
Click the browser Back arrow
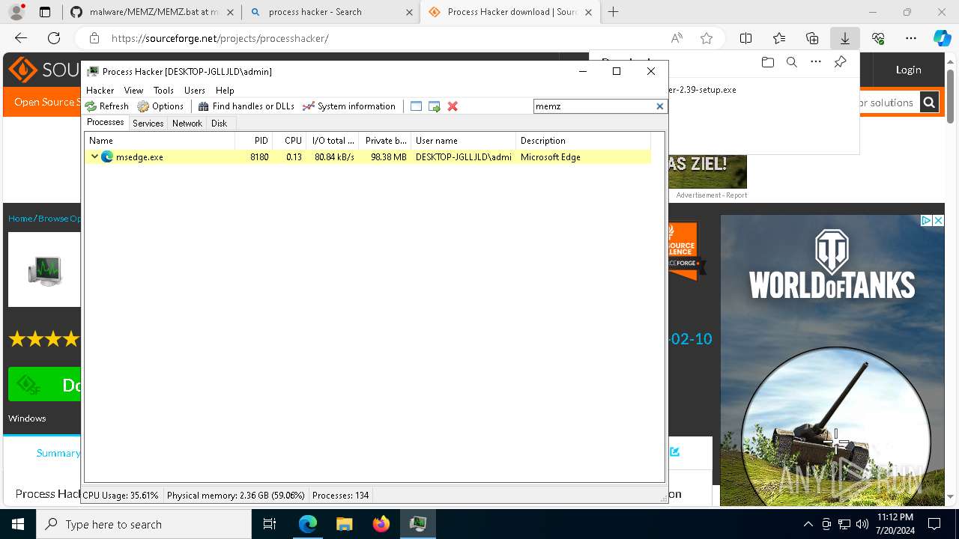(21, 38)
